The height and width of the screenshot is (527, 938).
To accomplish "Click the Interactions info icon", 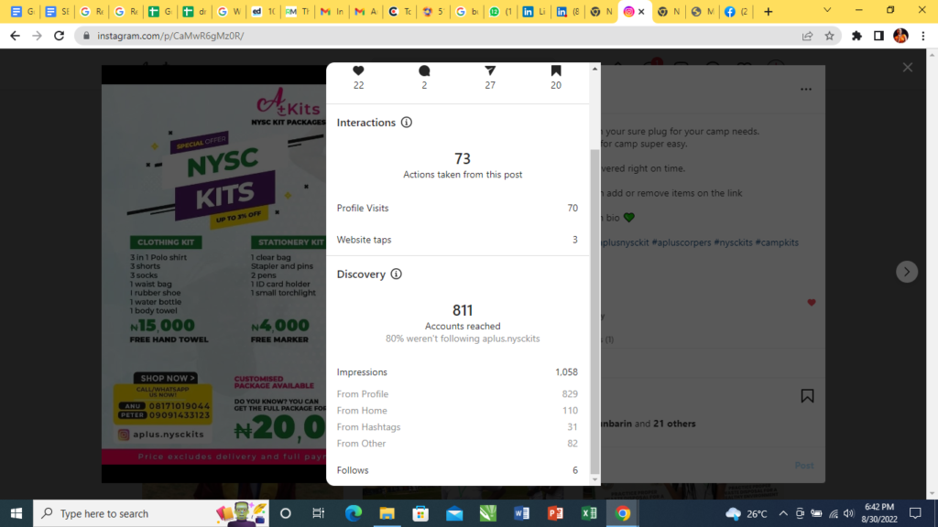I will click(406, 123).
